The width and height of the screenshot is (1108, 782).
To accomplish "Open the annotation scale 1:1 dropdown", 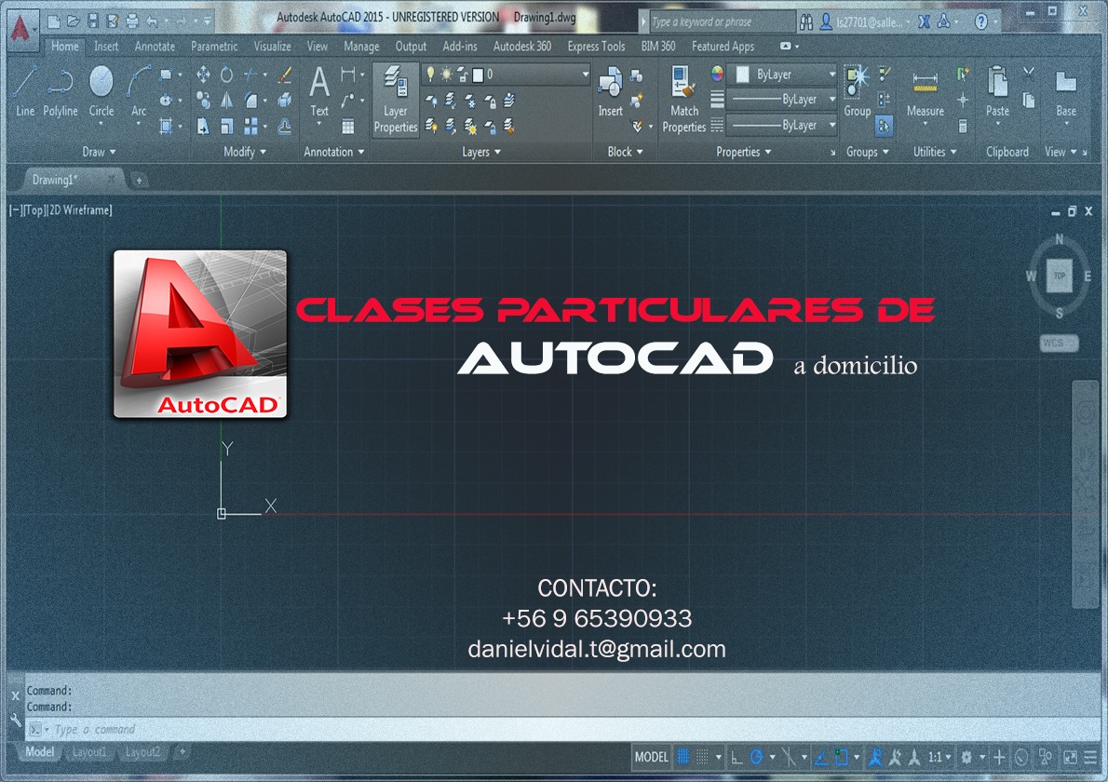I will point(939,757).
